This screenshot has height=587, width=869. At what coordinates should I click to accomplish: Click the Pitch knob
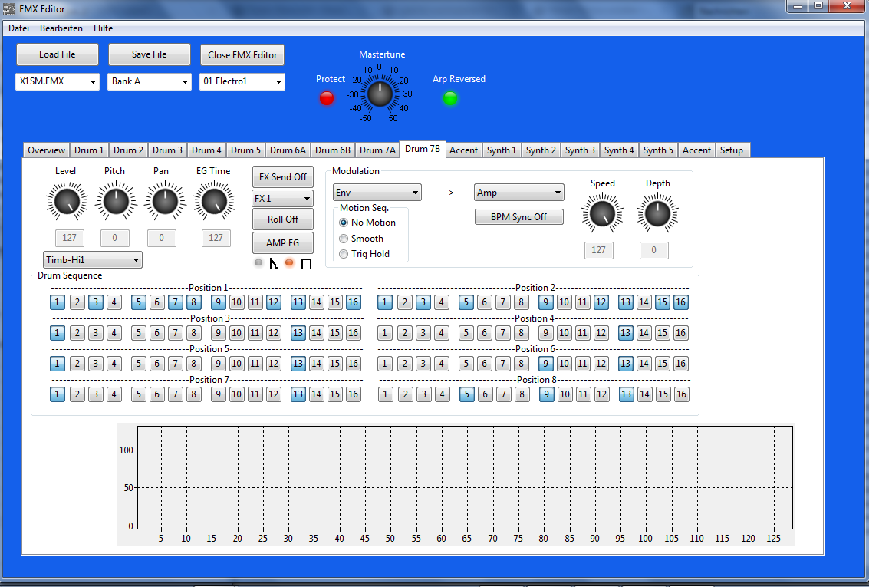(115, 201)
